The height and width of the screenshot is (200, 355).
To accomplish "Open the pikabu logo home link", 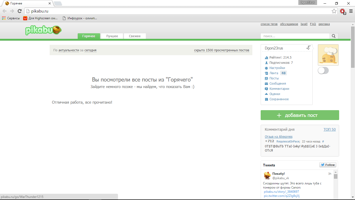I will click(x=43, y=30).
